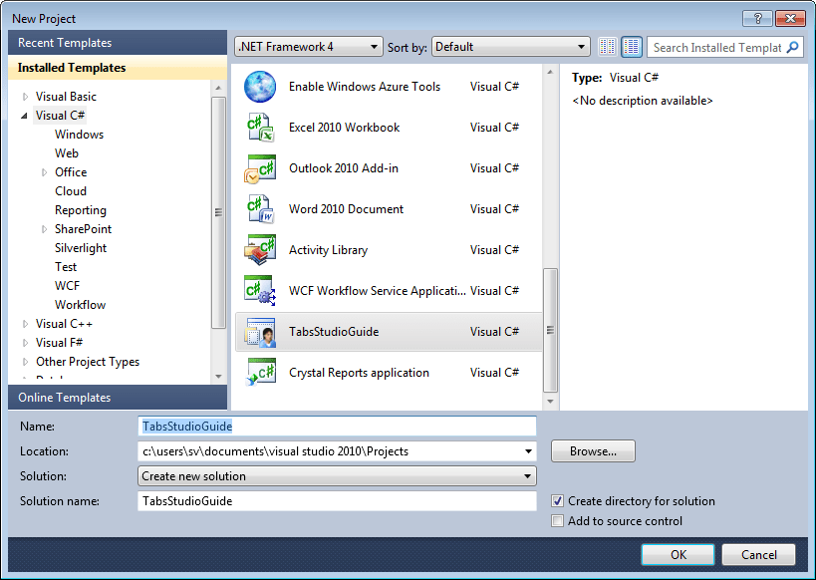Enable Add to source control
This screenshot has width=816, height=580.
558,520
